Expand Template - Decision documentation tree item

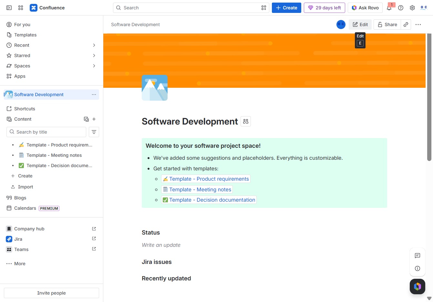click(x=13, y=166)
